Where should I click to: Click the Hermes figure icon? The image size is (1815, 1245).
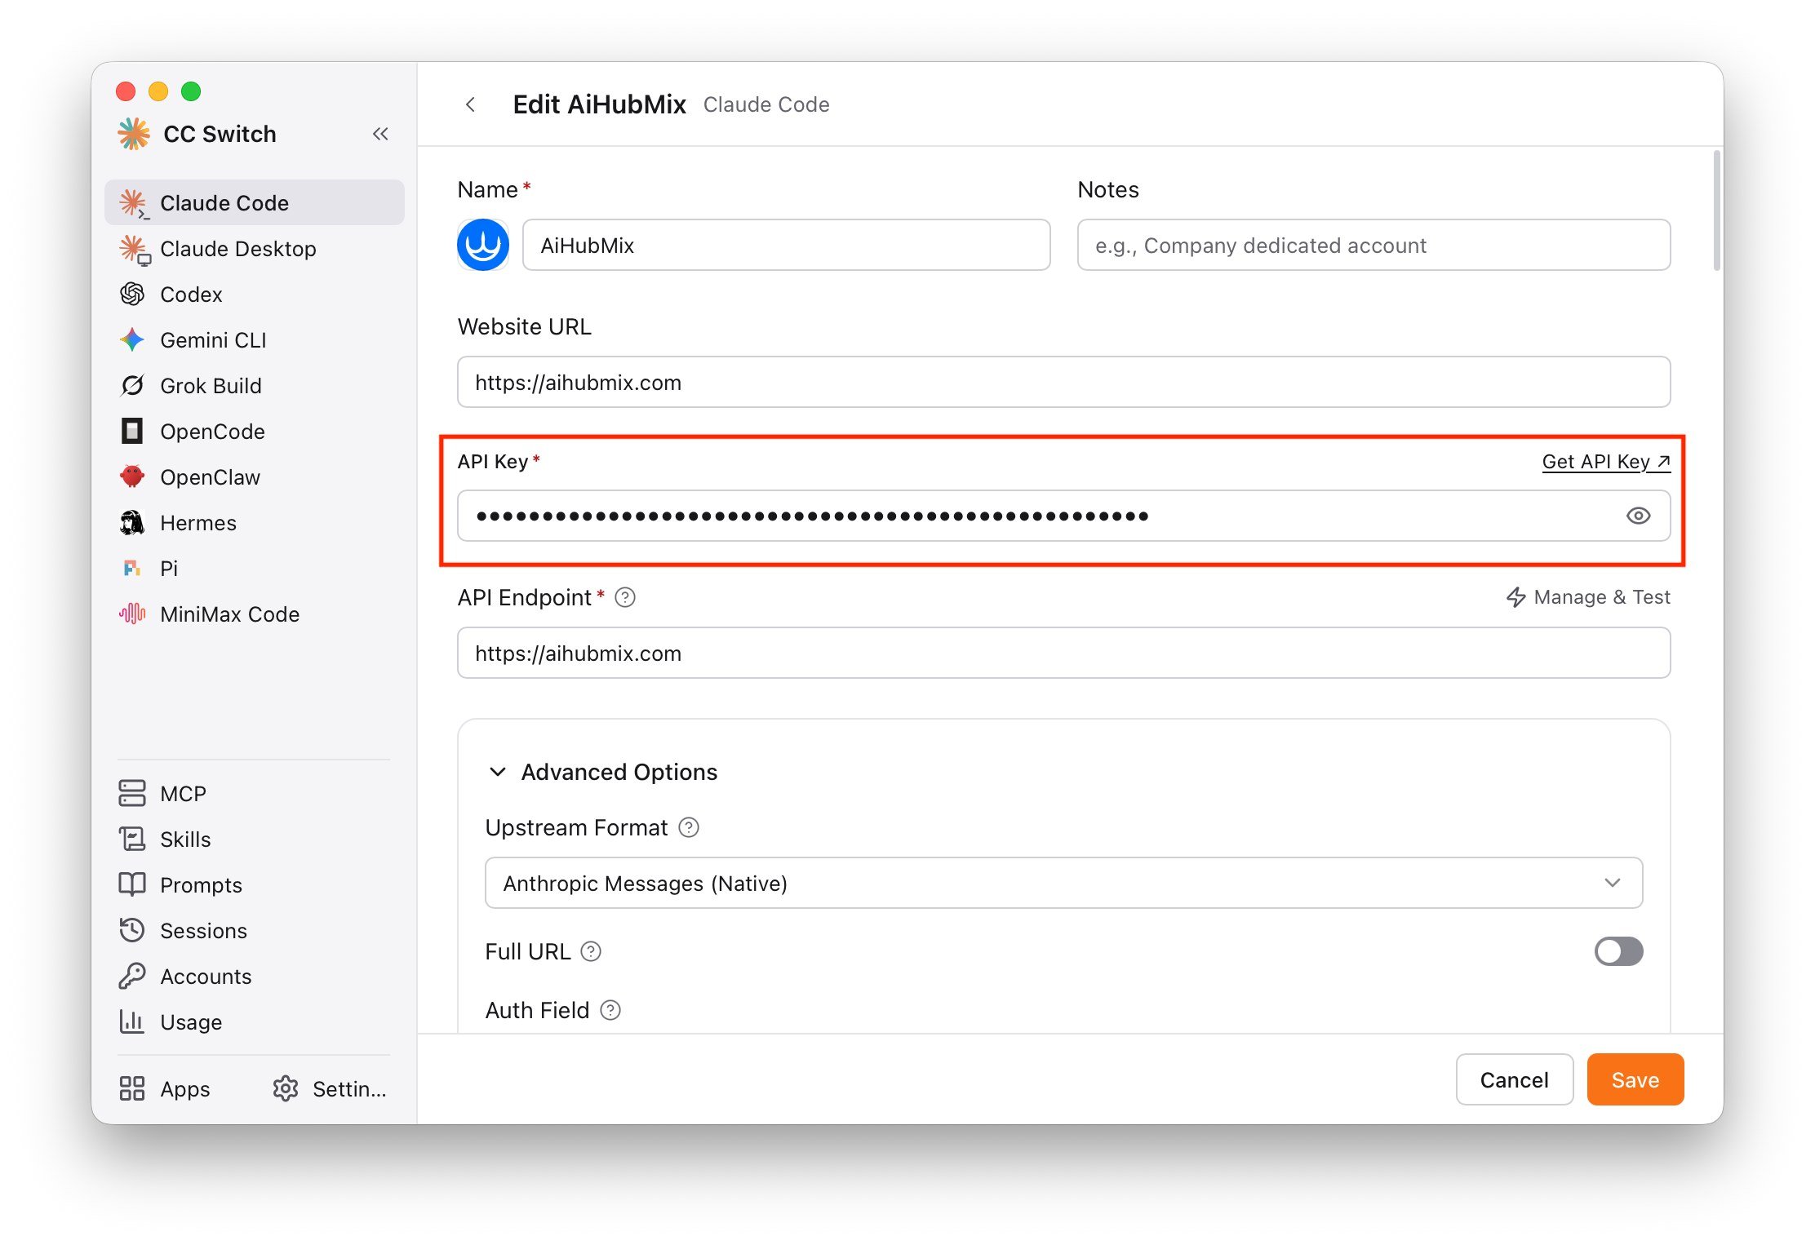[132, 522]
